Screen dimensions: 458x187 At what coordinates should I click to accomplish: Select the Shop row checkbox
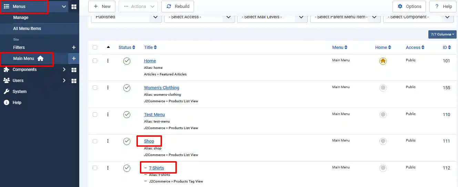95,141
